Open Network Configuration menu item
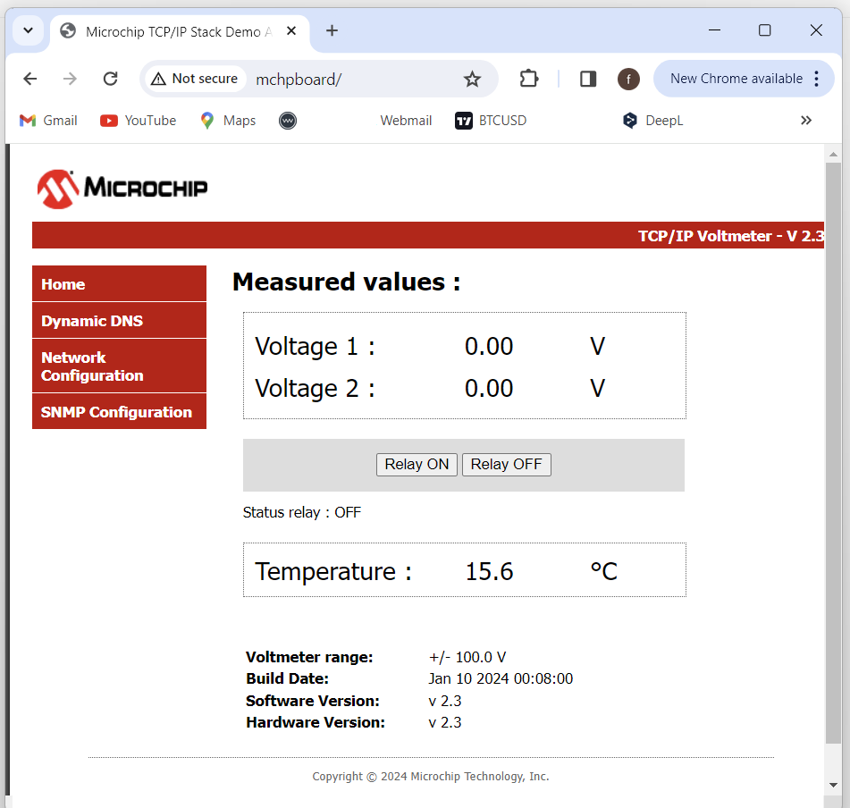The width and height of the screenshot is (850, 808). (x=119, y=366)
